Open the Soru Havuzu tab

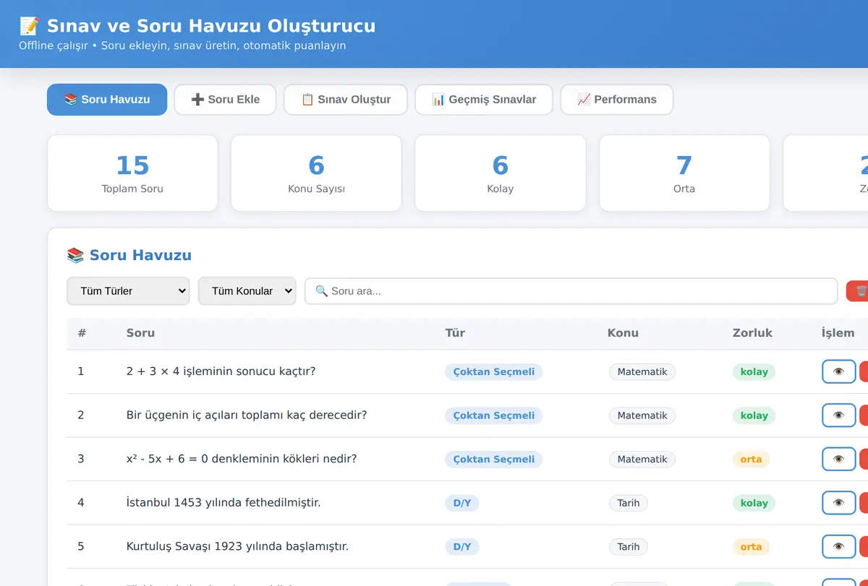[107, 100]
